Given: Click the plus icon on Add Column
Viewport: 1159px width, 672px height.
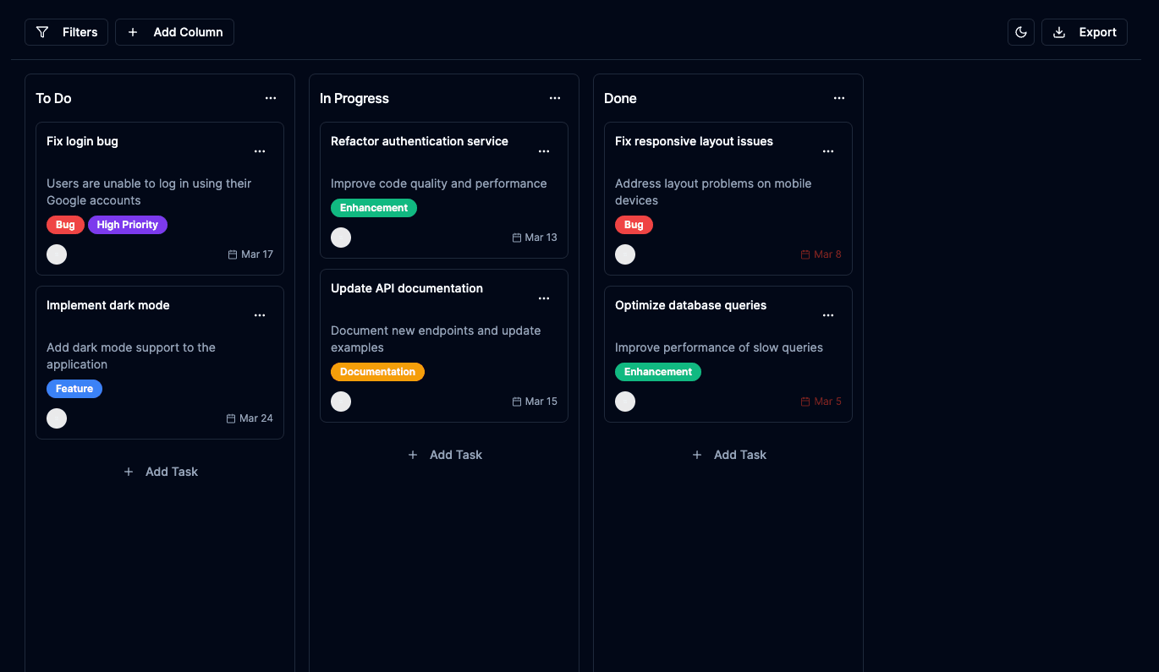Looking at the screenshot, I should click(132, 31).
